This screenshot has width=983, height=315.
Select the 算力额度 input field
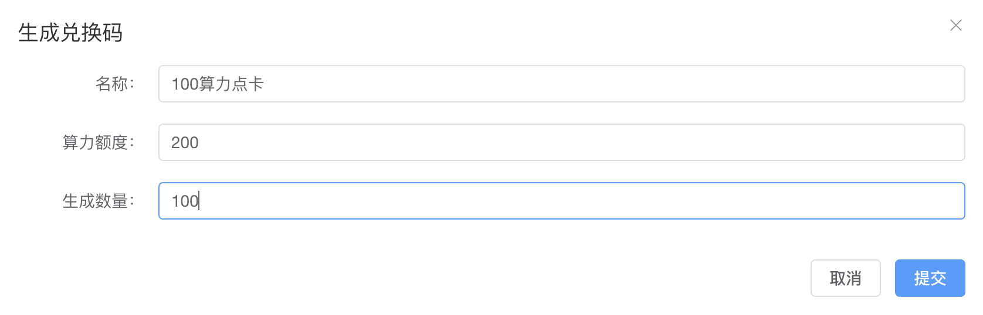tap(561, 142)
